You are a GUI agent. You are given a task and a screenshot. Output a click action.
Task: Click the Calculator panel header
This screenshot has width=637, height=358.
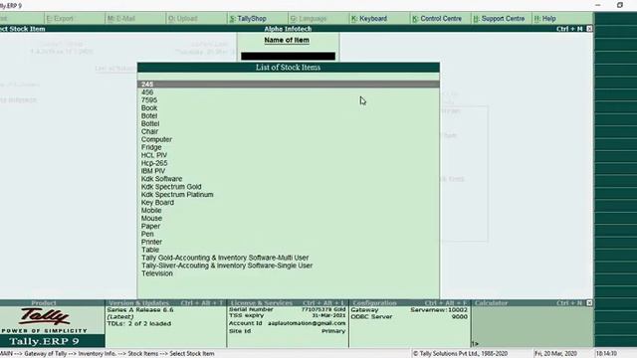coord(491,303)
